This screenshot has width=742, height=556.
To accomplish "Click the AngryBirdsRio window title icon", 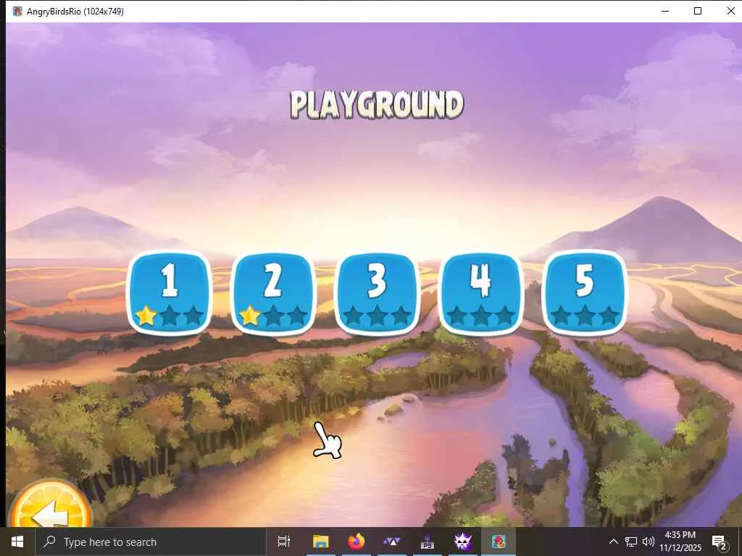I will [17, 11].
